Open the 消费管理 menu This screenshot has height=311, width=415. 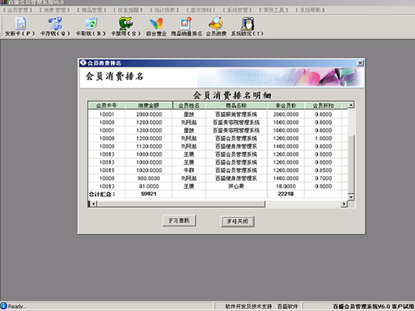55,10
